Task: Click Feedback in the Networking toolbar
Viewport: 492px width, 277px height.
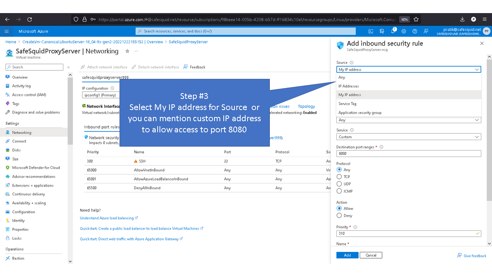Action: pyautogui.click(x=194, y=67)
